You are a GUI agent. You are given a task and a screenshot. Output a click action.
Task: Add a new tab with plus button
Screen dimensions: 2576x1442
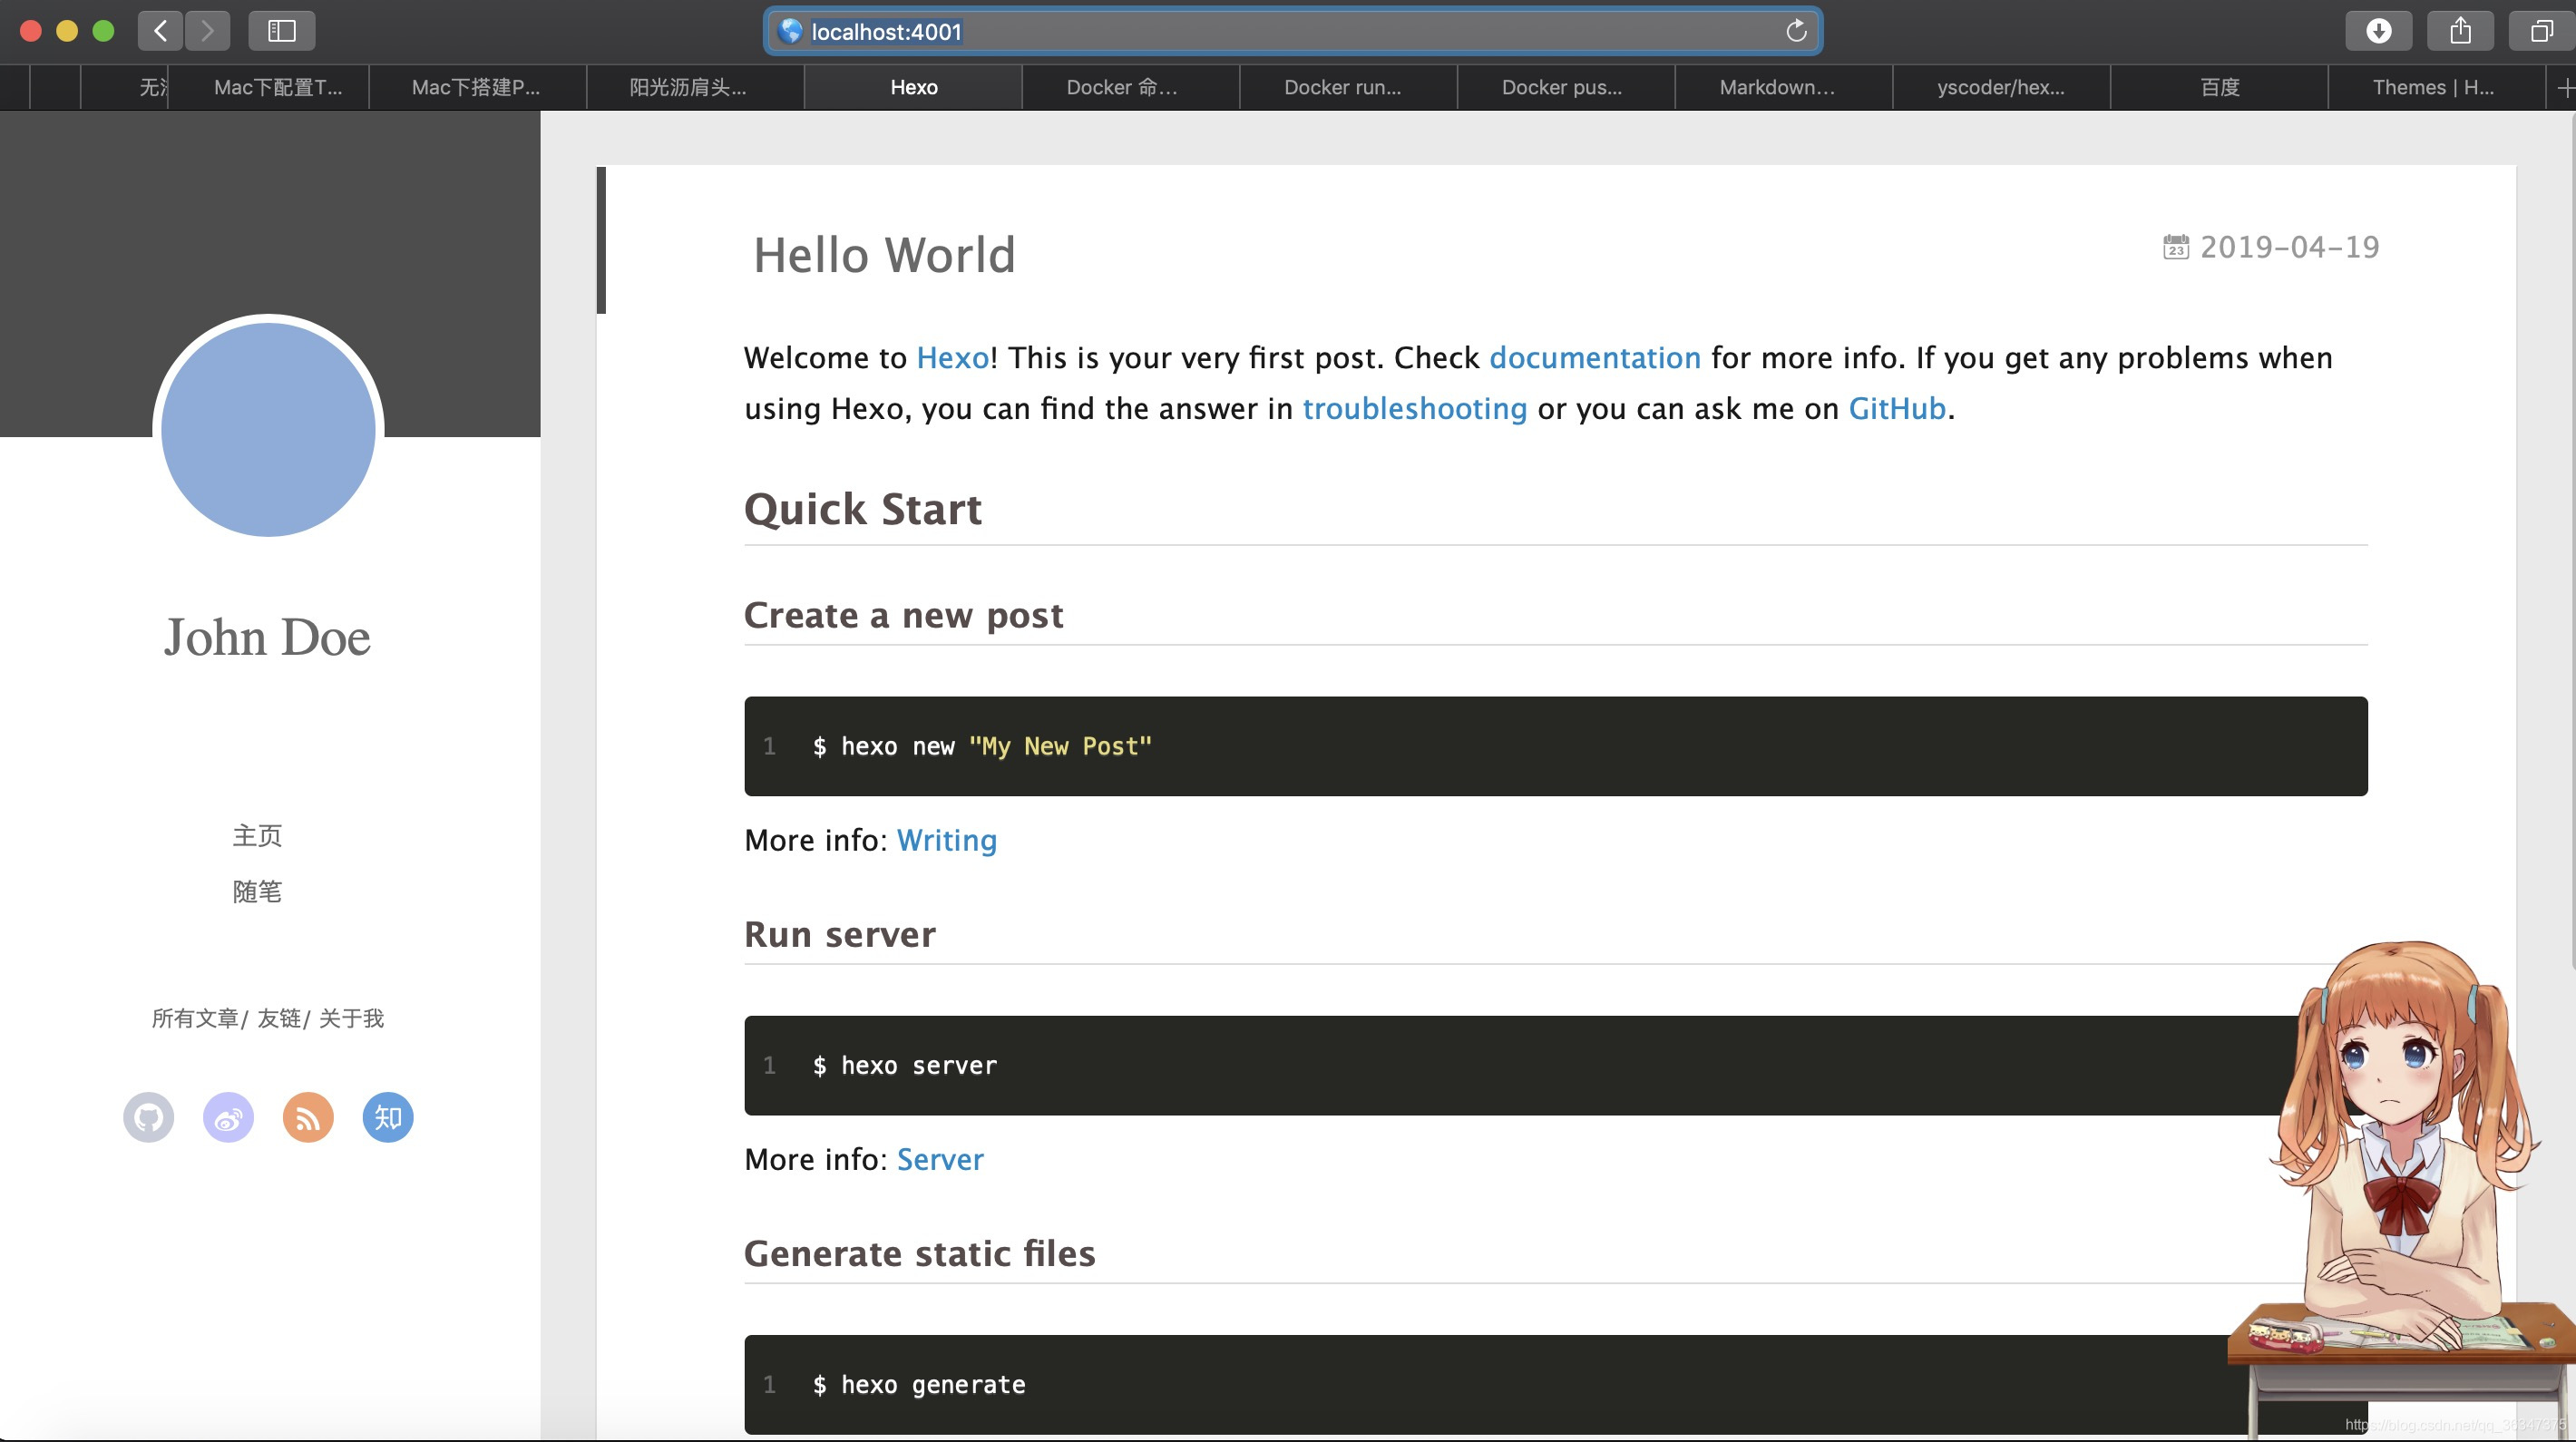[2564, 88]
